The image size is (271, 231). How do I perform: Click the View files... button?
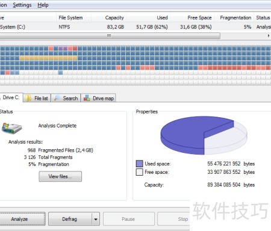(x=60, y=176)
